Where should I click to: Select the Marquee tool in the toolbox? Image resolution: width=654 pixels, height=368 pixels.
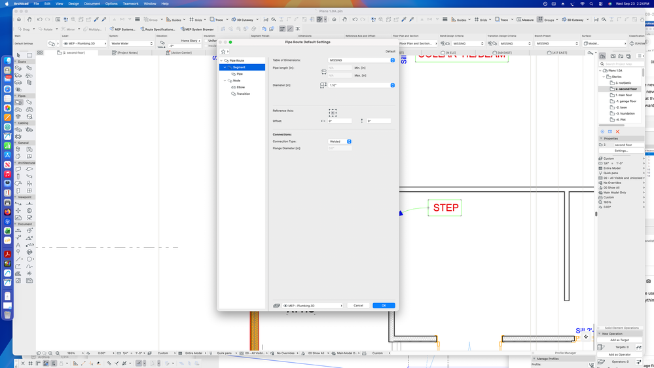click(x=29, y=55)
